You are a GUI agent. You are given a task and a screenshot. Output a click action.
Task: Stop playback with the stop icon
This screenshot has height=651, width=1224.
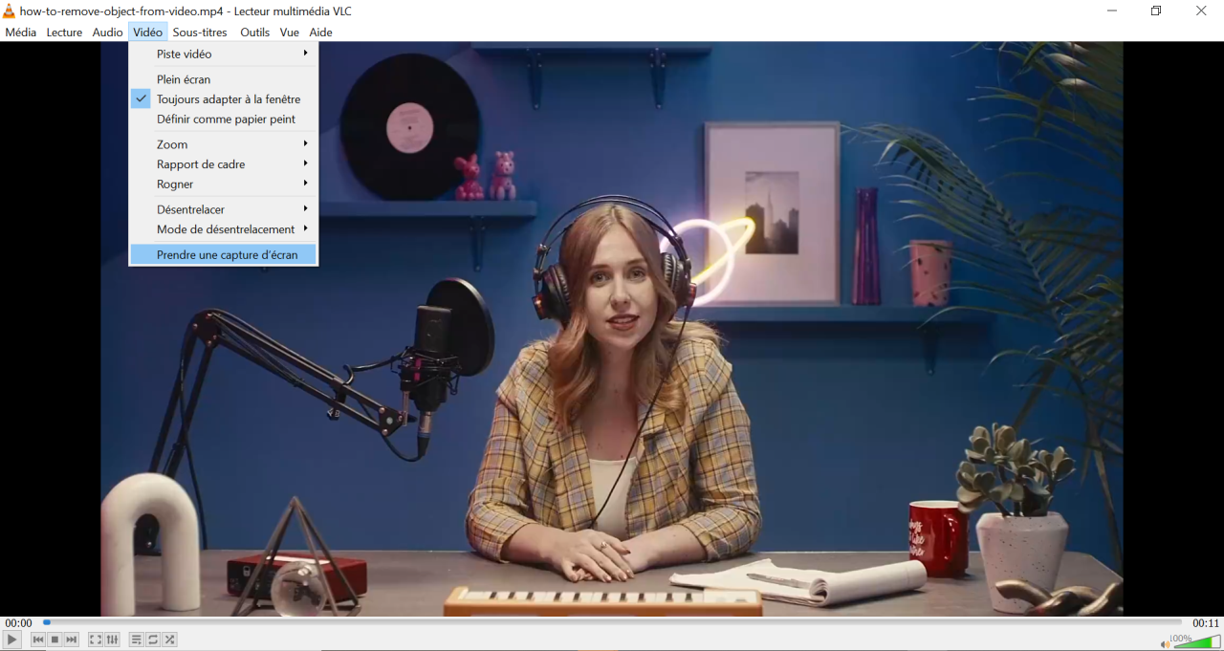point(55,640)
